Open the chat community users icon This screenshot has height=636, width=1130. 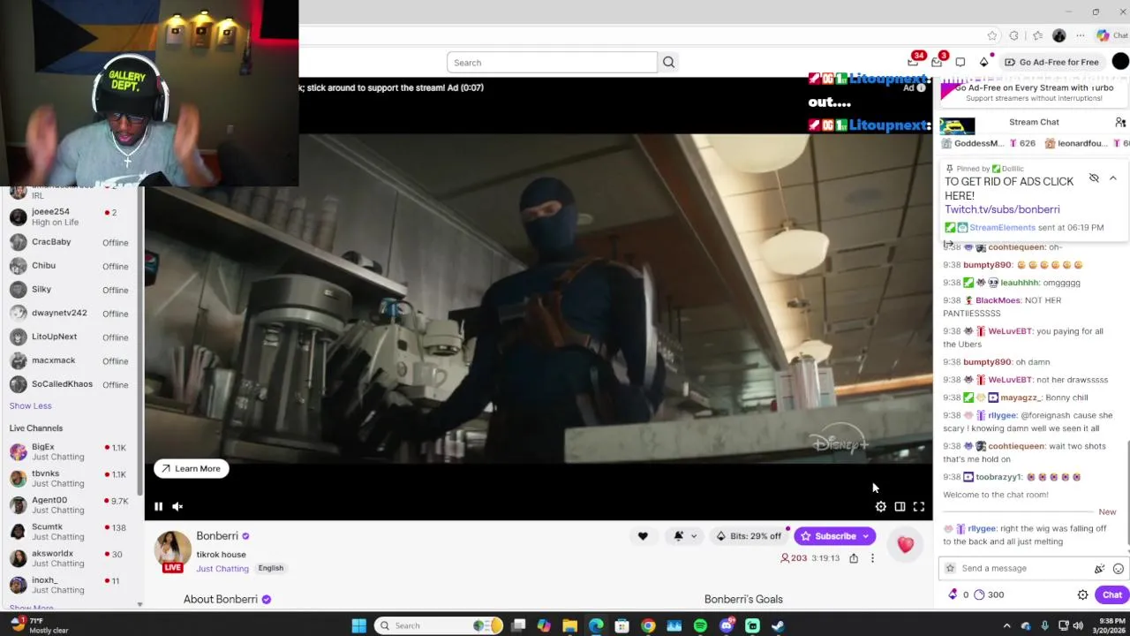coord(1120,122)
